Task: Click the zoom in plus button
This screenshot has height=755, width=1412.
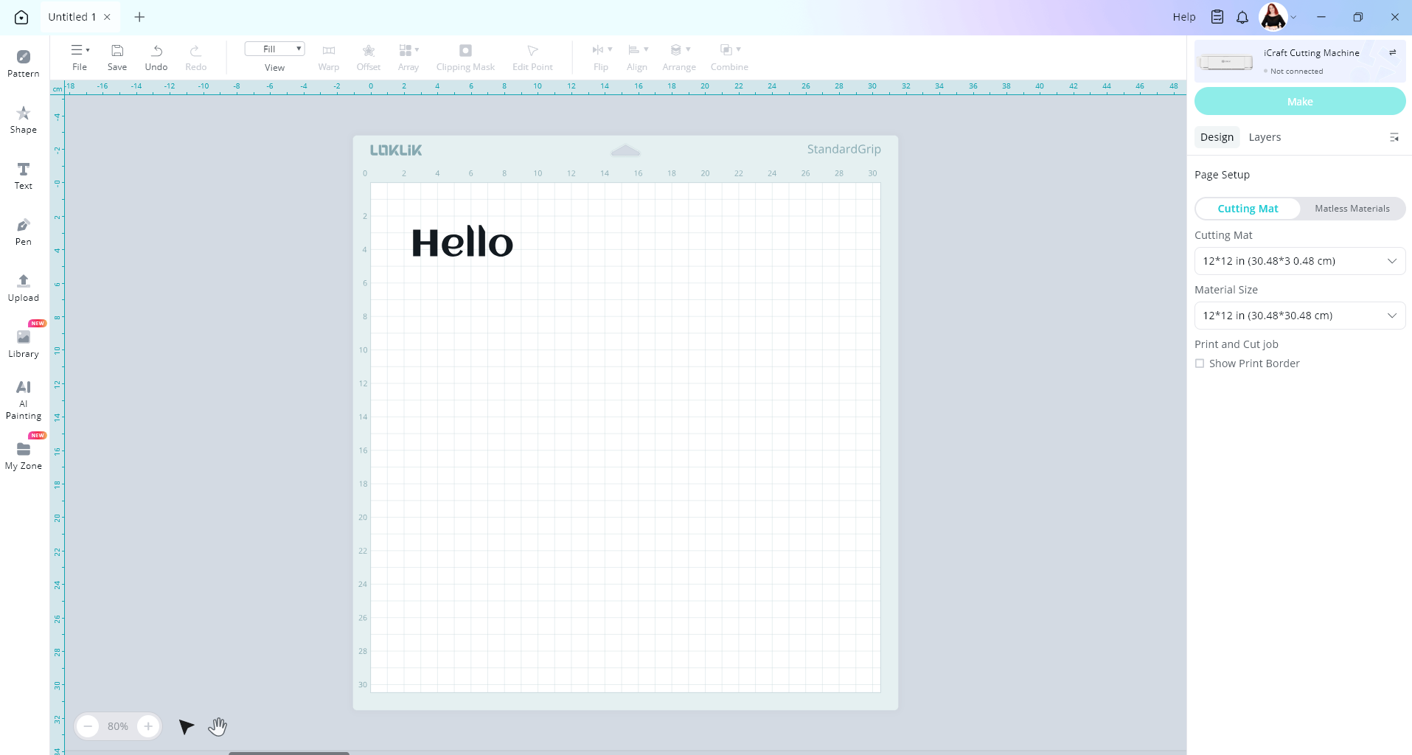Action: click(148, 726)
